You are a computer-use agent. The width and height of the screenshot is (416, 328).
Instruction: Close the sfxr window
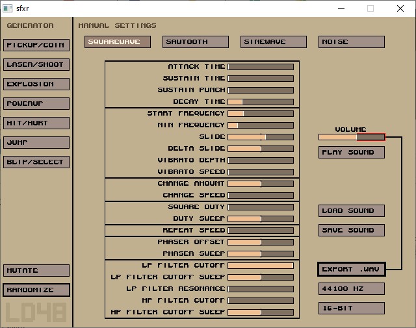point(400,8)
